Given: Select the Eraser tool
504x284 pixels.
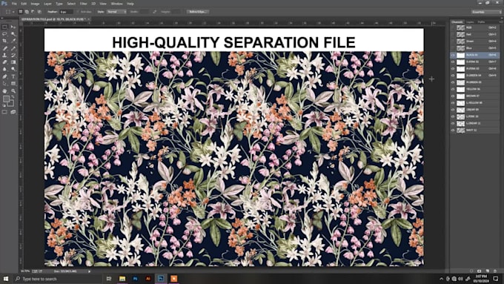Looking at the screenshot, I should [x=5, y=62].
